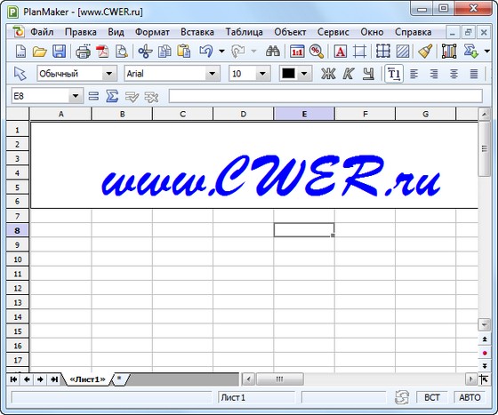Select row 8 header

click(x=18, y=230)
